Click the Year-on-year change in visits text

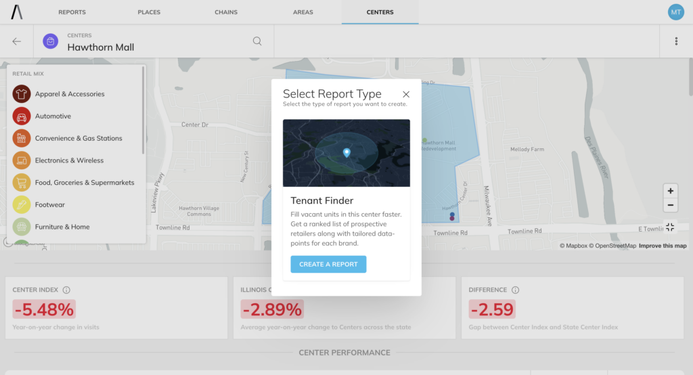[x=55, y=327]
